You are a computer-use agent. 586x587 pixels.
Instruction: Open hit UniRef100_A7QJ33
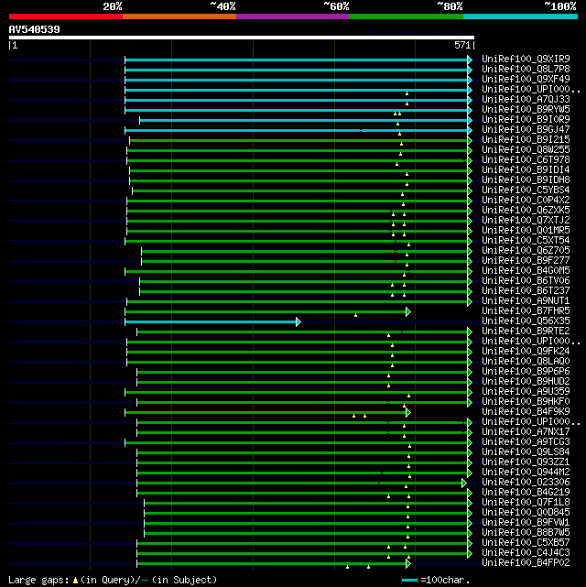pos(526,99)
